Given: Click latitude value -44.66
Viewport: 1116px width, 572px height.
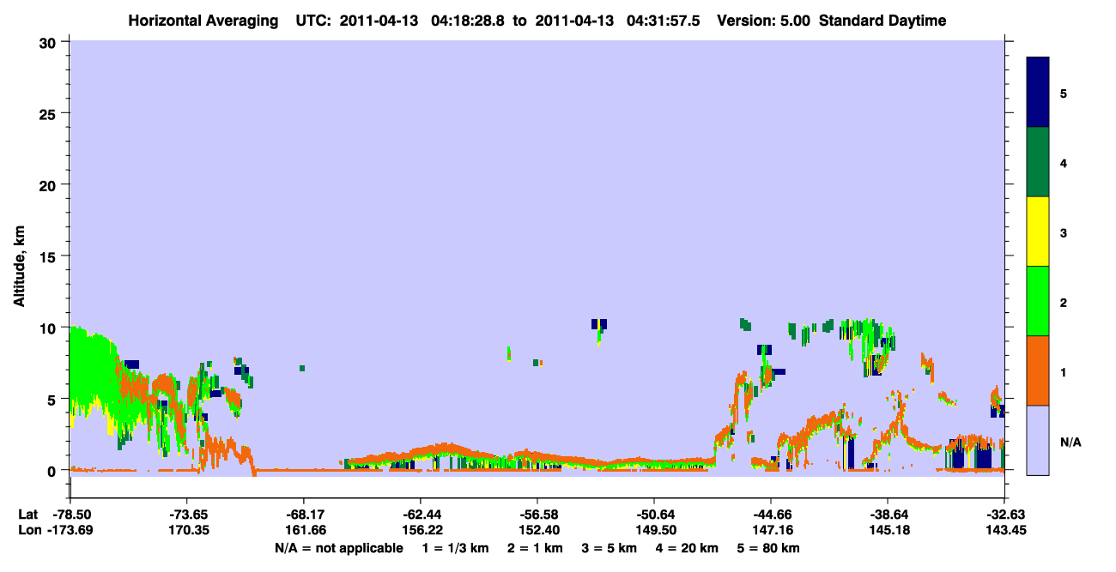Looking at the screenshot, I should point(770,515).
